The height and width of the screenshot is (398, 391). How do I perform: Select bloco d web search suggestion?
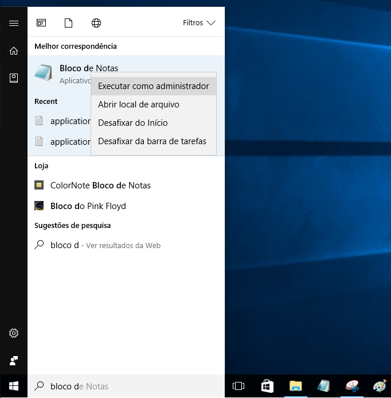[x=126, y=245]
